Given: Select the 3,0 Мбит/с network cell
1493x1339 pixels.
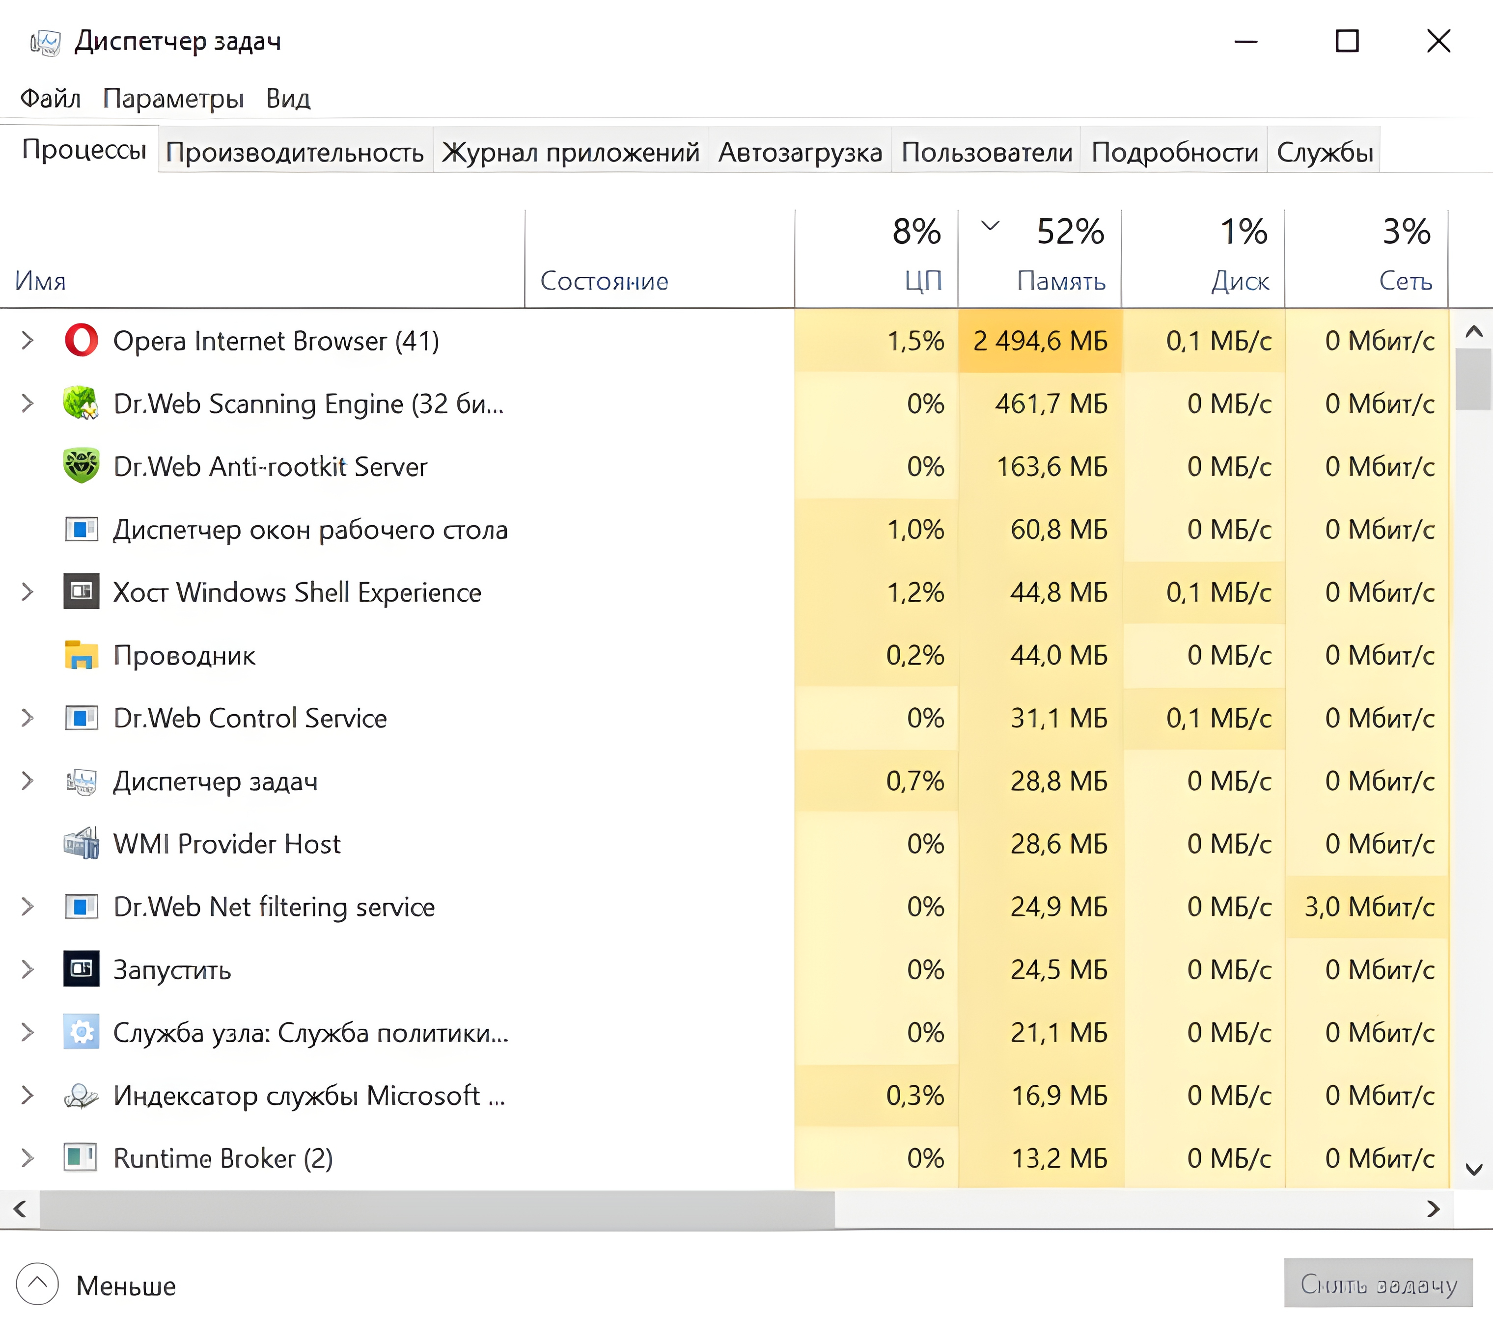Looking at the screenshot, I should click(1367, 907).
